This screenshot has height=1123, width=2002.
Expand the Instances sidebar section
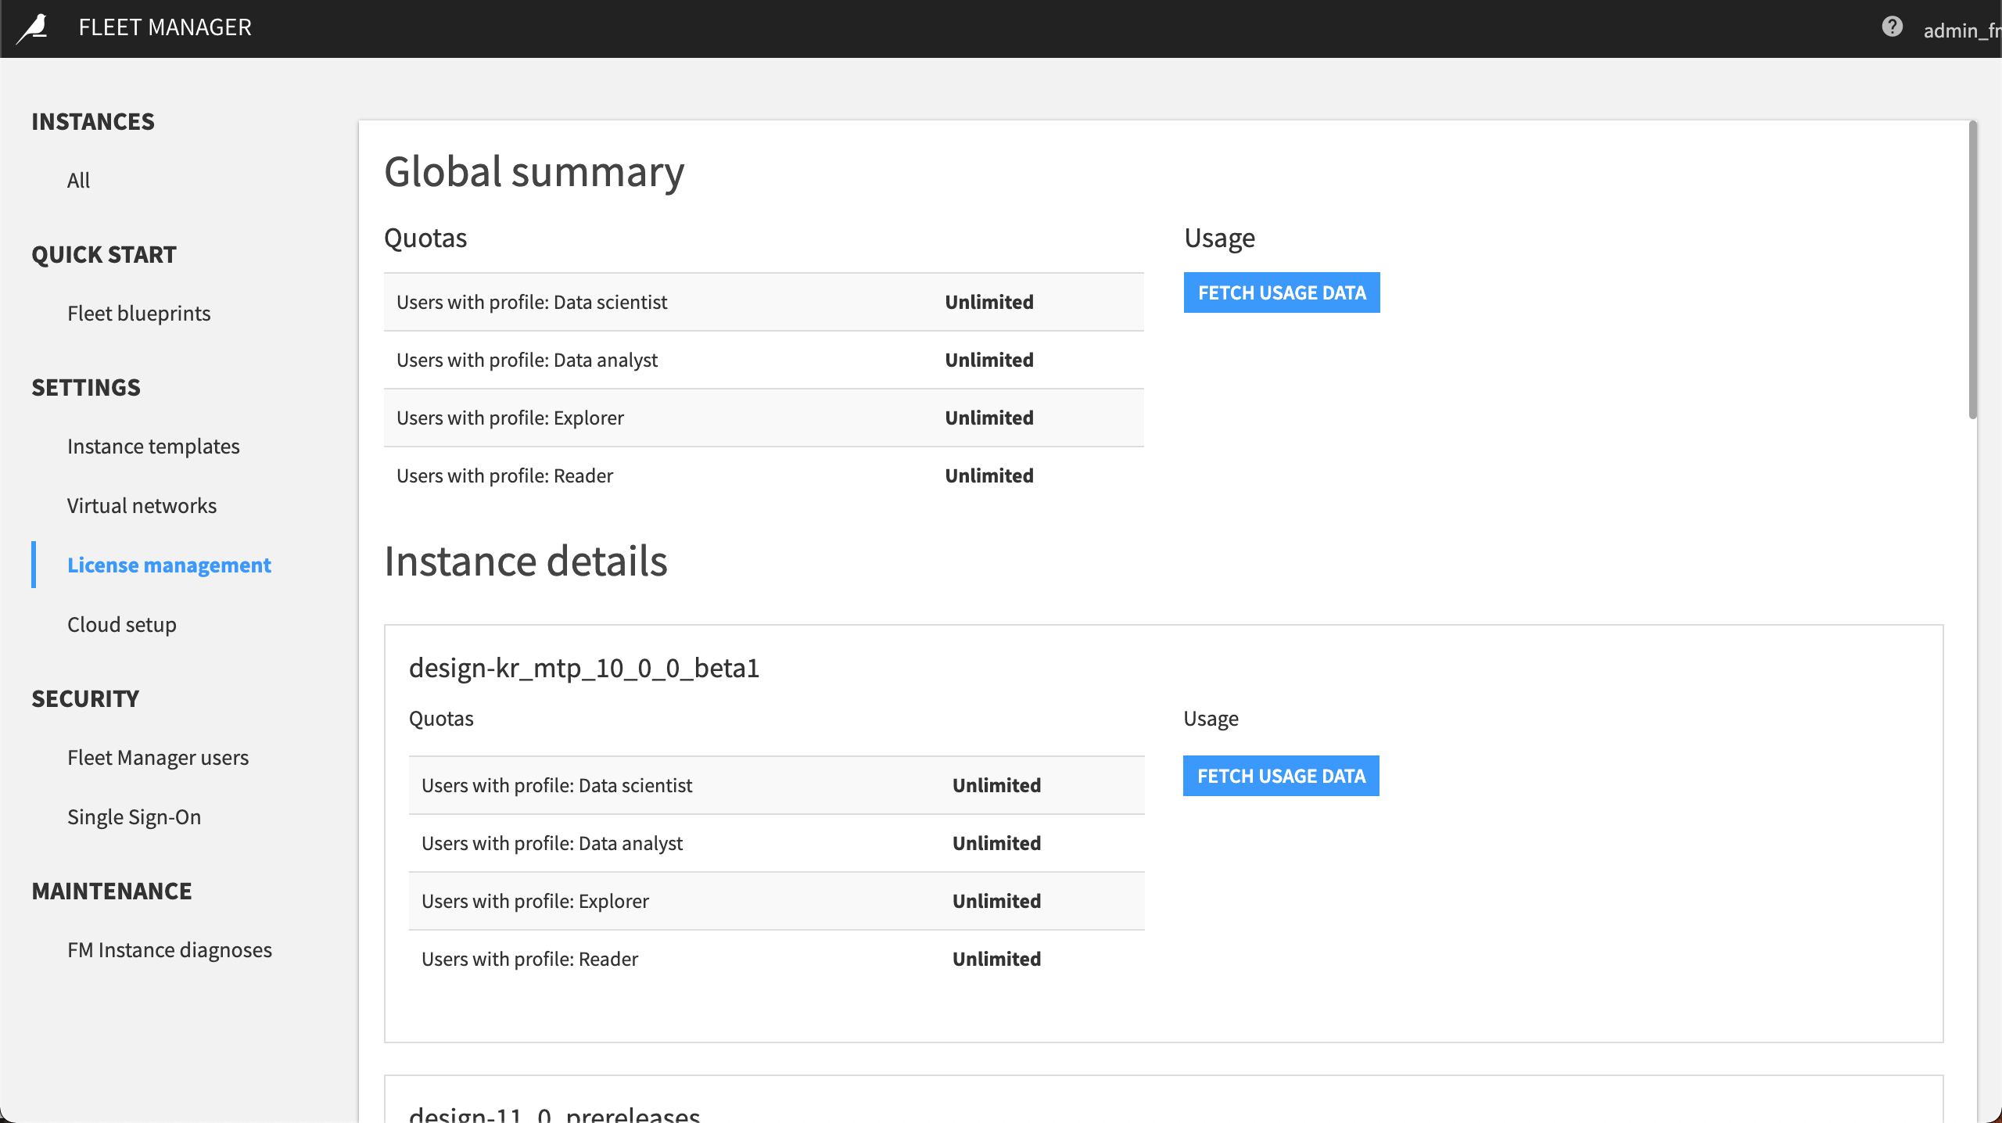(x=94, y=120)
